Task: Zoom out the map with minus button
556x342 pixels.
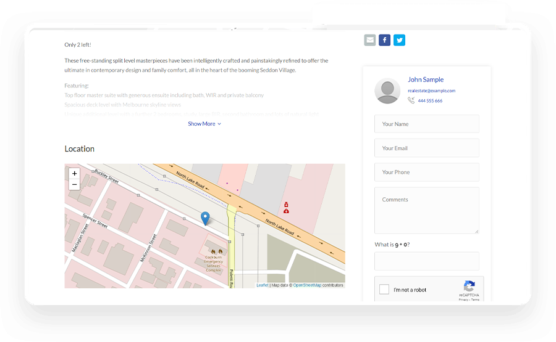Action: point(74,184)
